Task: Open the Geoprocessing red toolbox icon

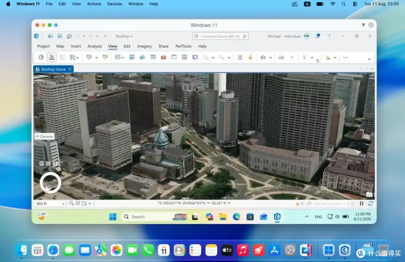Action: point(163,57)
